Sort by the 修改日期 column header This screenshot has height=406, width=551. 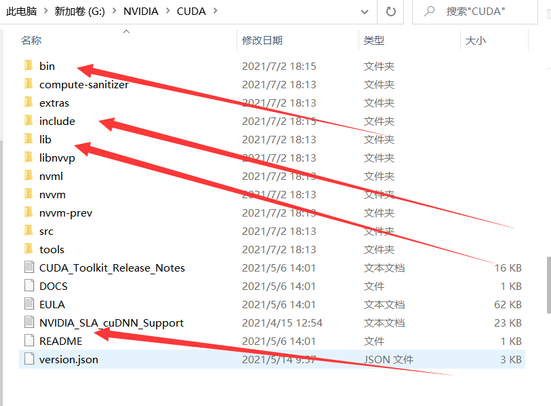262,41
